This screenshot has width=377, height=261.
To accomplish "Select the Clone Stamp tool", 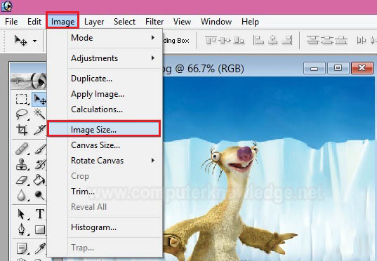I will click(x=21, y=164).
